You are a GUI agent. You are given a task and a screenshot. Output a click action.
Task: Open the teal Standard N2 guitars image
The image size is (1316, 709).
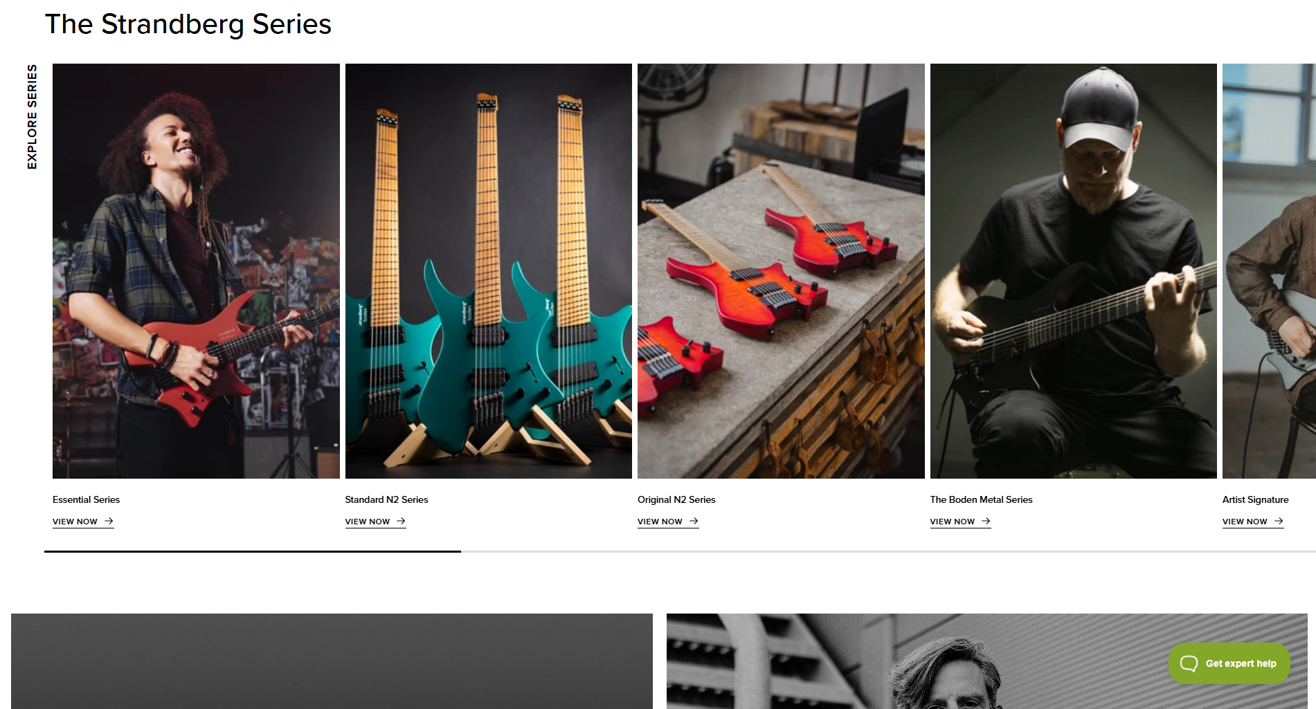489,271
